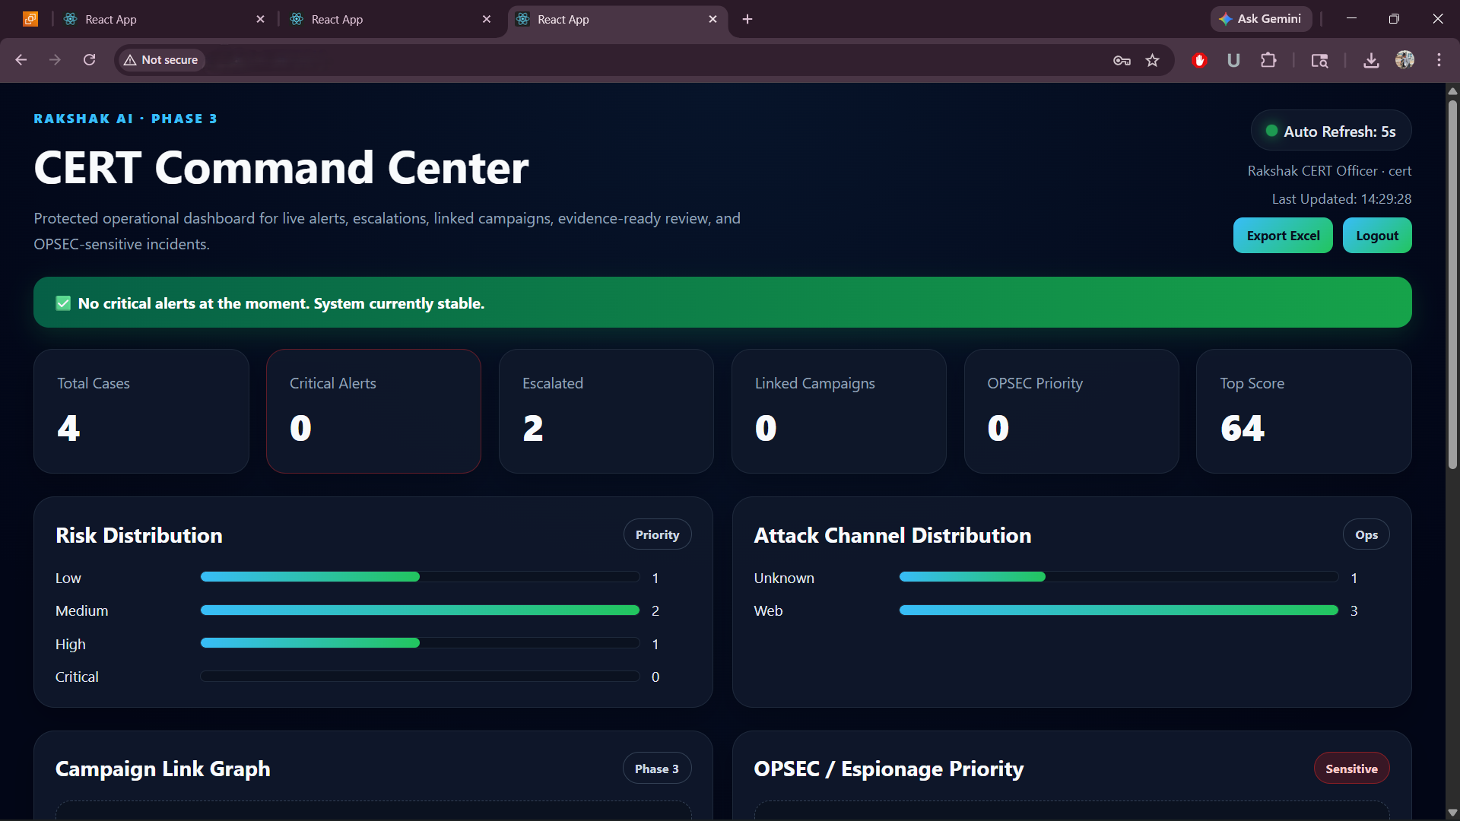Click the OPSEC / Espionage Priority heading
This screenshot has width=1460, height=821.
coord(889,769)
